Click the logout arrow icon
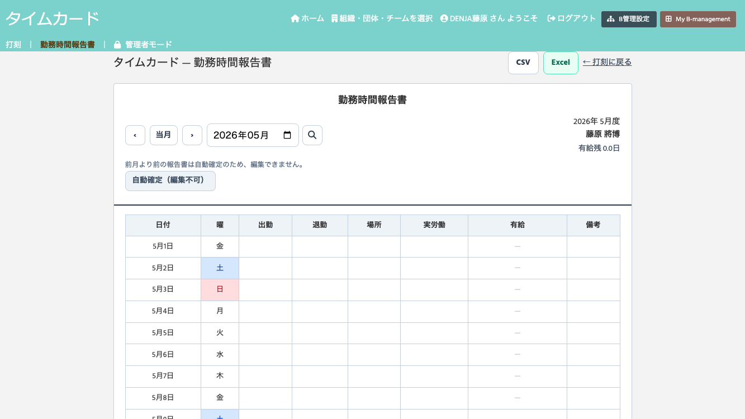Viewport: 745px width, 419px height. pos(551,18)
